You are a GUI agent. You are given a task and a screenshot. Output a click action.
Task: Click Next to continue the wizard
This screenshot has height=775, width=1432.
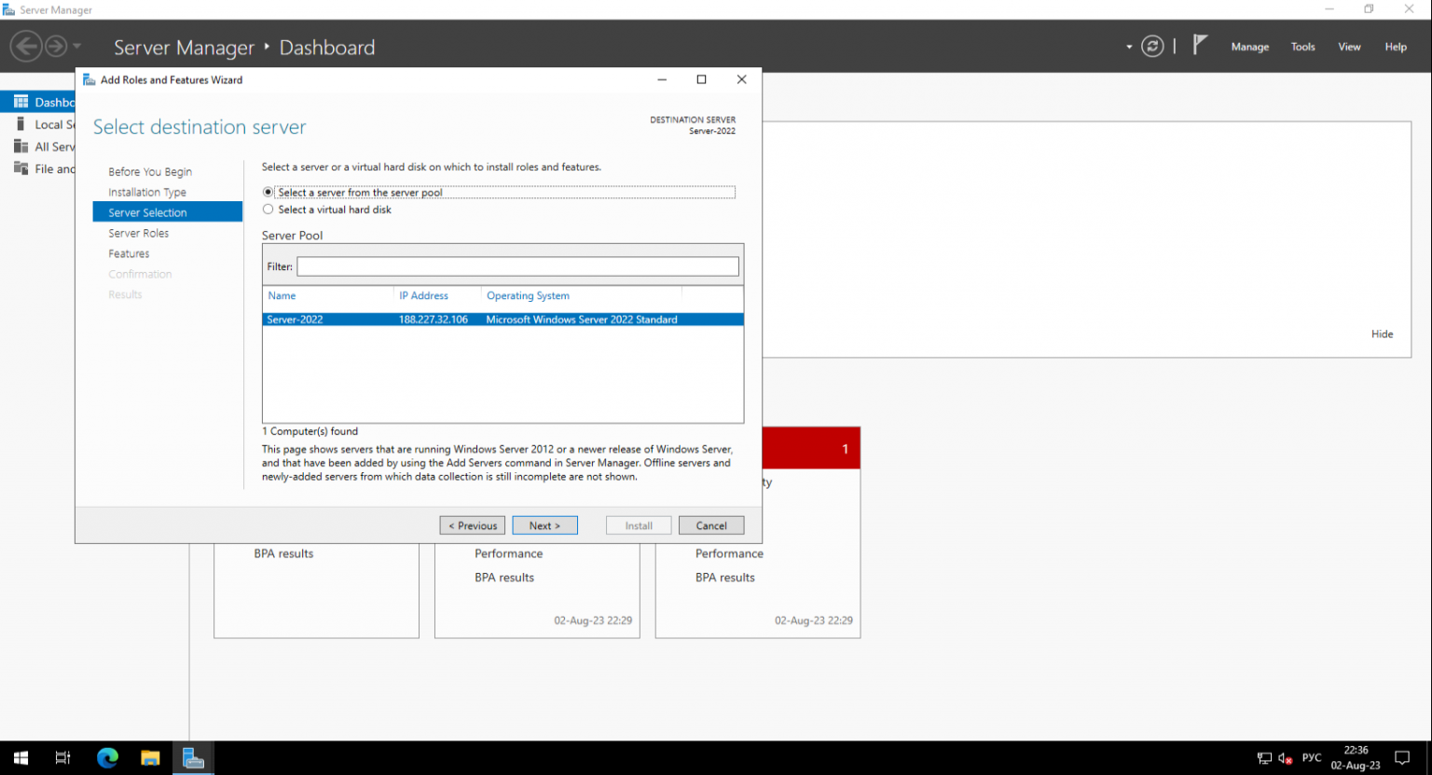coord(544,524)
